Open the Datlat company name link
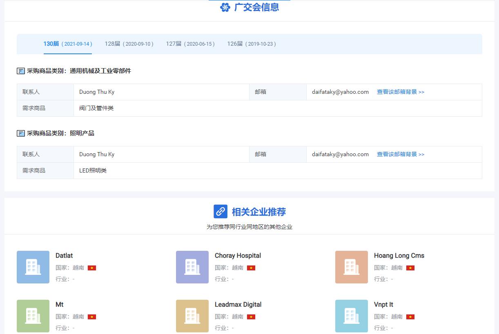The image size is (499, 334). click(x=64, y=256)
